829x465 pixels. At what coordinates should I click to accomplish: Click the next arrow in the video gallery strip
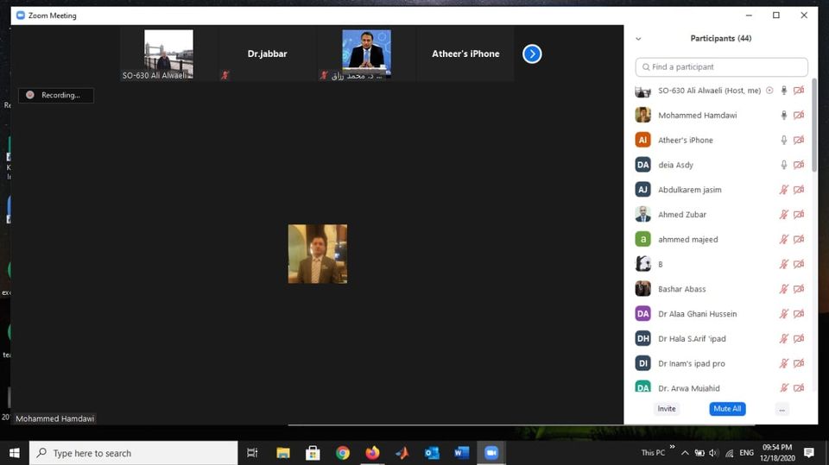(x=532, y=53)
